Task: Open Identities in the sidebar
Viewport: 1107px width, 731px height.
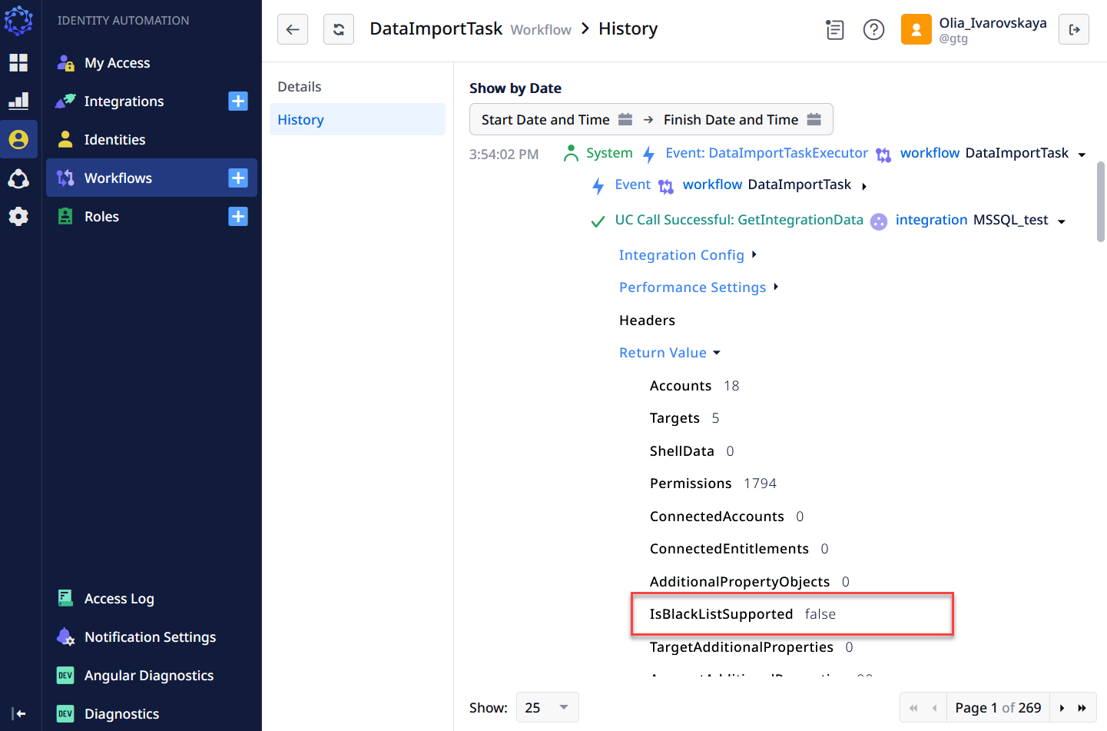Action: point(151,139)
